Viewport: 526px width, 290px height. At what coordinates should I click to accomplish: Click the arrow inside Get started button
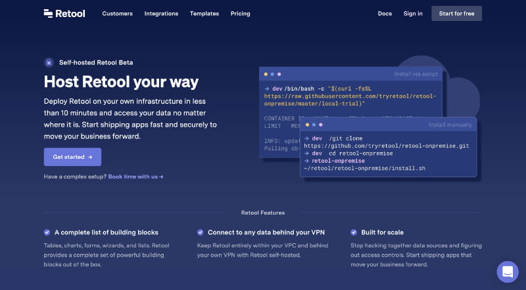[90, 157]
